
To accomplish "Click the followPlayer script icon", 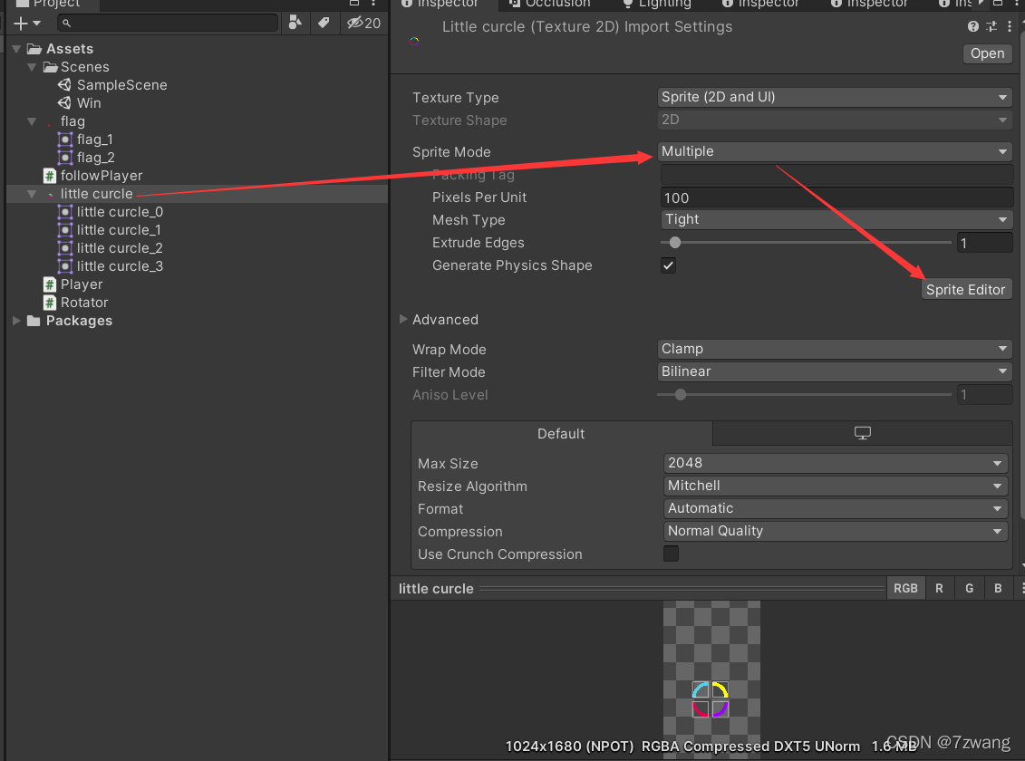I will pos(50,176).
